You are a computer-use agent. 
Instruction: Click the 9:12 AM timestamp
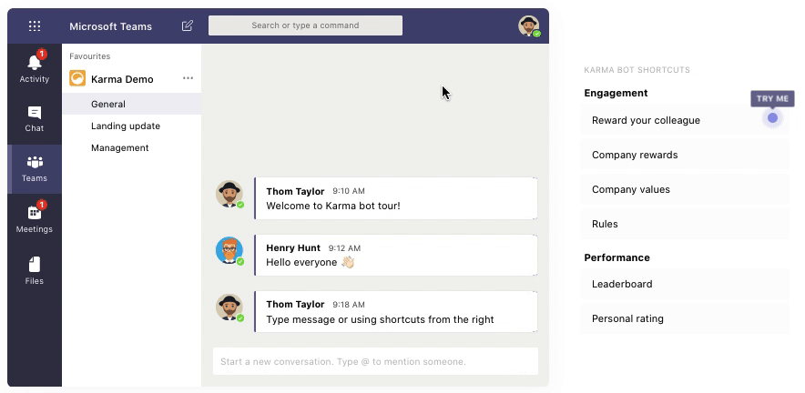point(344,248)
